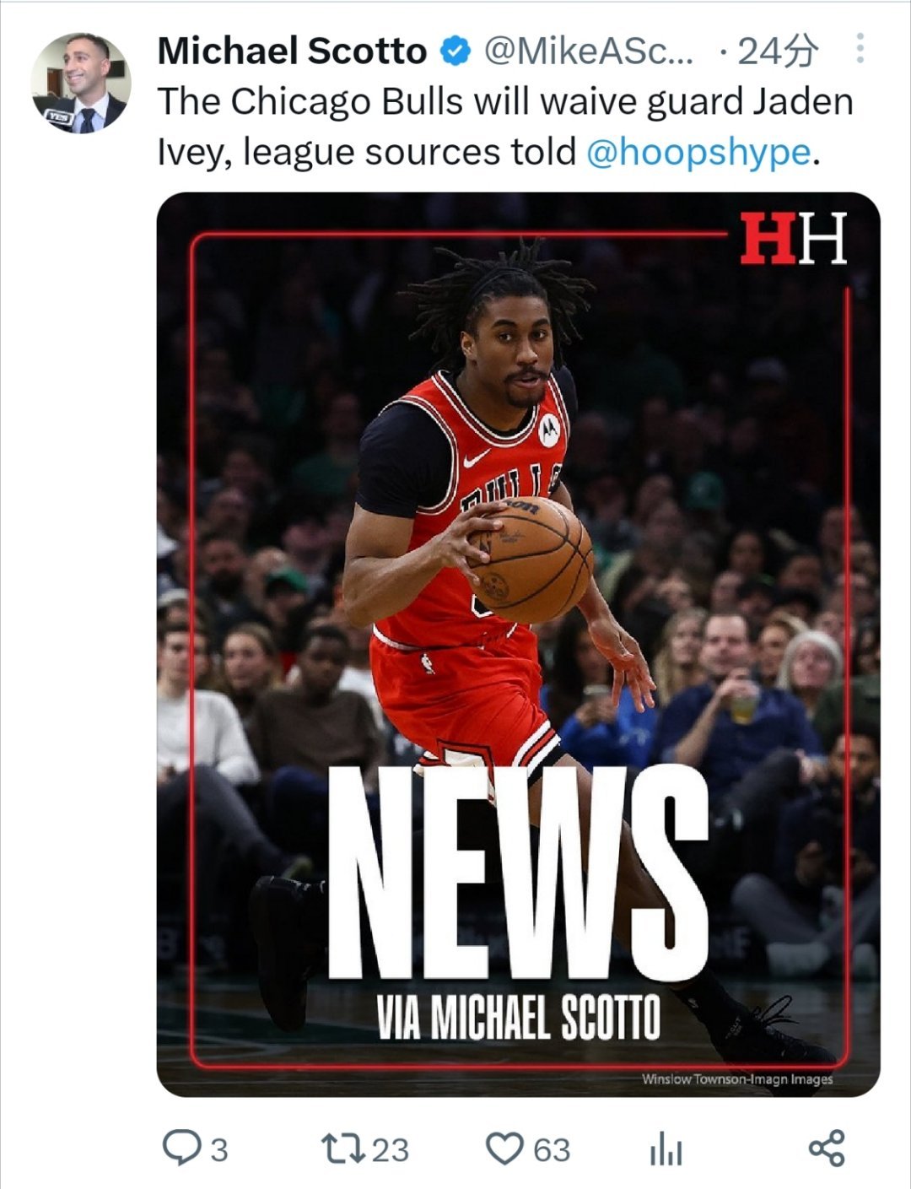Click the blue verified badge
This screenshot has height=1189, width=911.
pyautogui.click(x=455, y=51)
